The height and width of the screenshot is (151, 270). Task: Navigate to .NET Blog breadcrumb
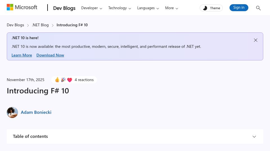pyautogui.click(x=40, y=25)
